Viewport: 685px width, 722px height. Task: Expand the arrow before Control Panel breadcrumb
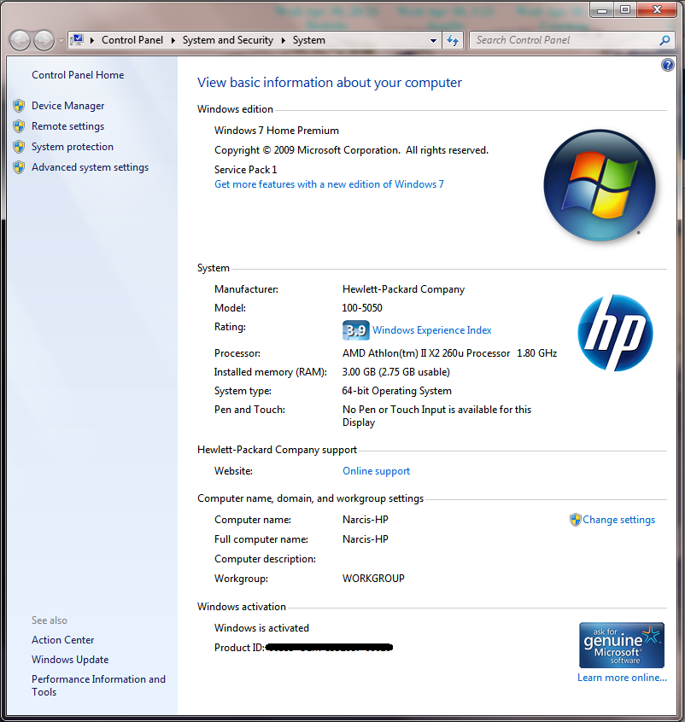point(92,40)
